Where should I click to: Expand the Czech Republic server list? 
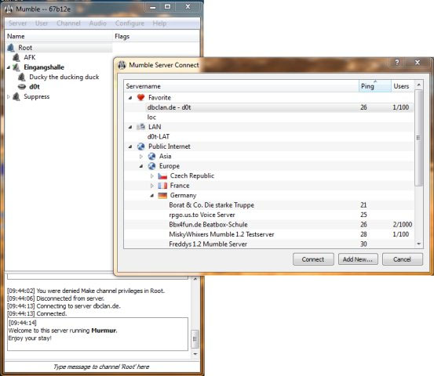click(151, 176)
